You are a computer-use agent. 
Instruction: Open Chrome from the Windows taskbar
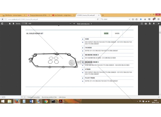(x=46, y=101)
